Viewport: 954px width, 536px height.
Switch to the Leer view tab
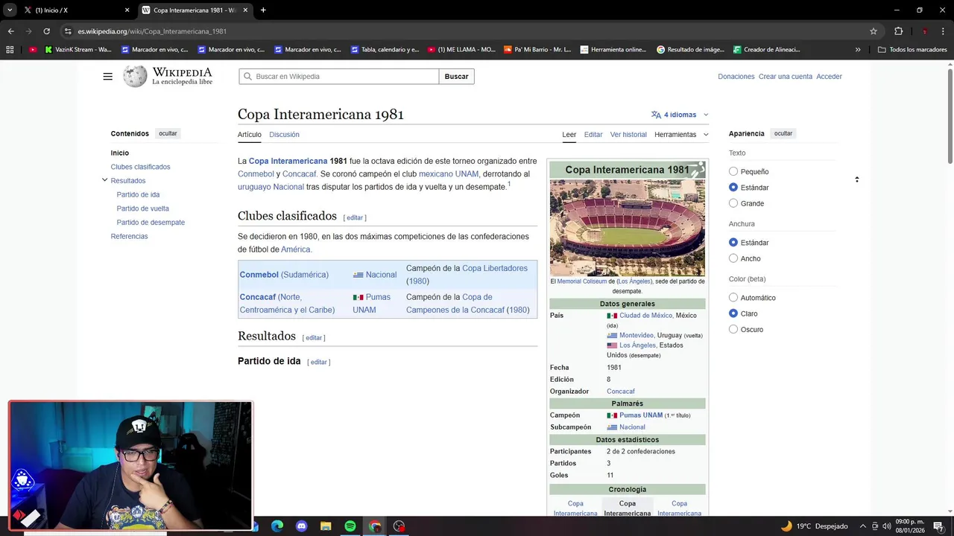[x=569, y=135]
